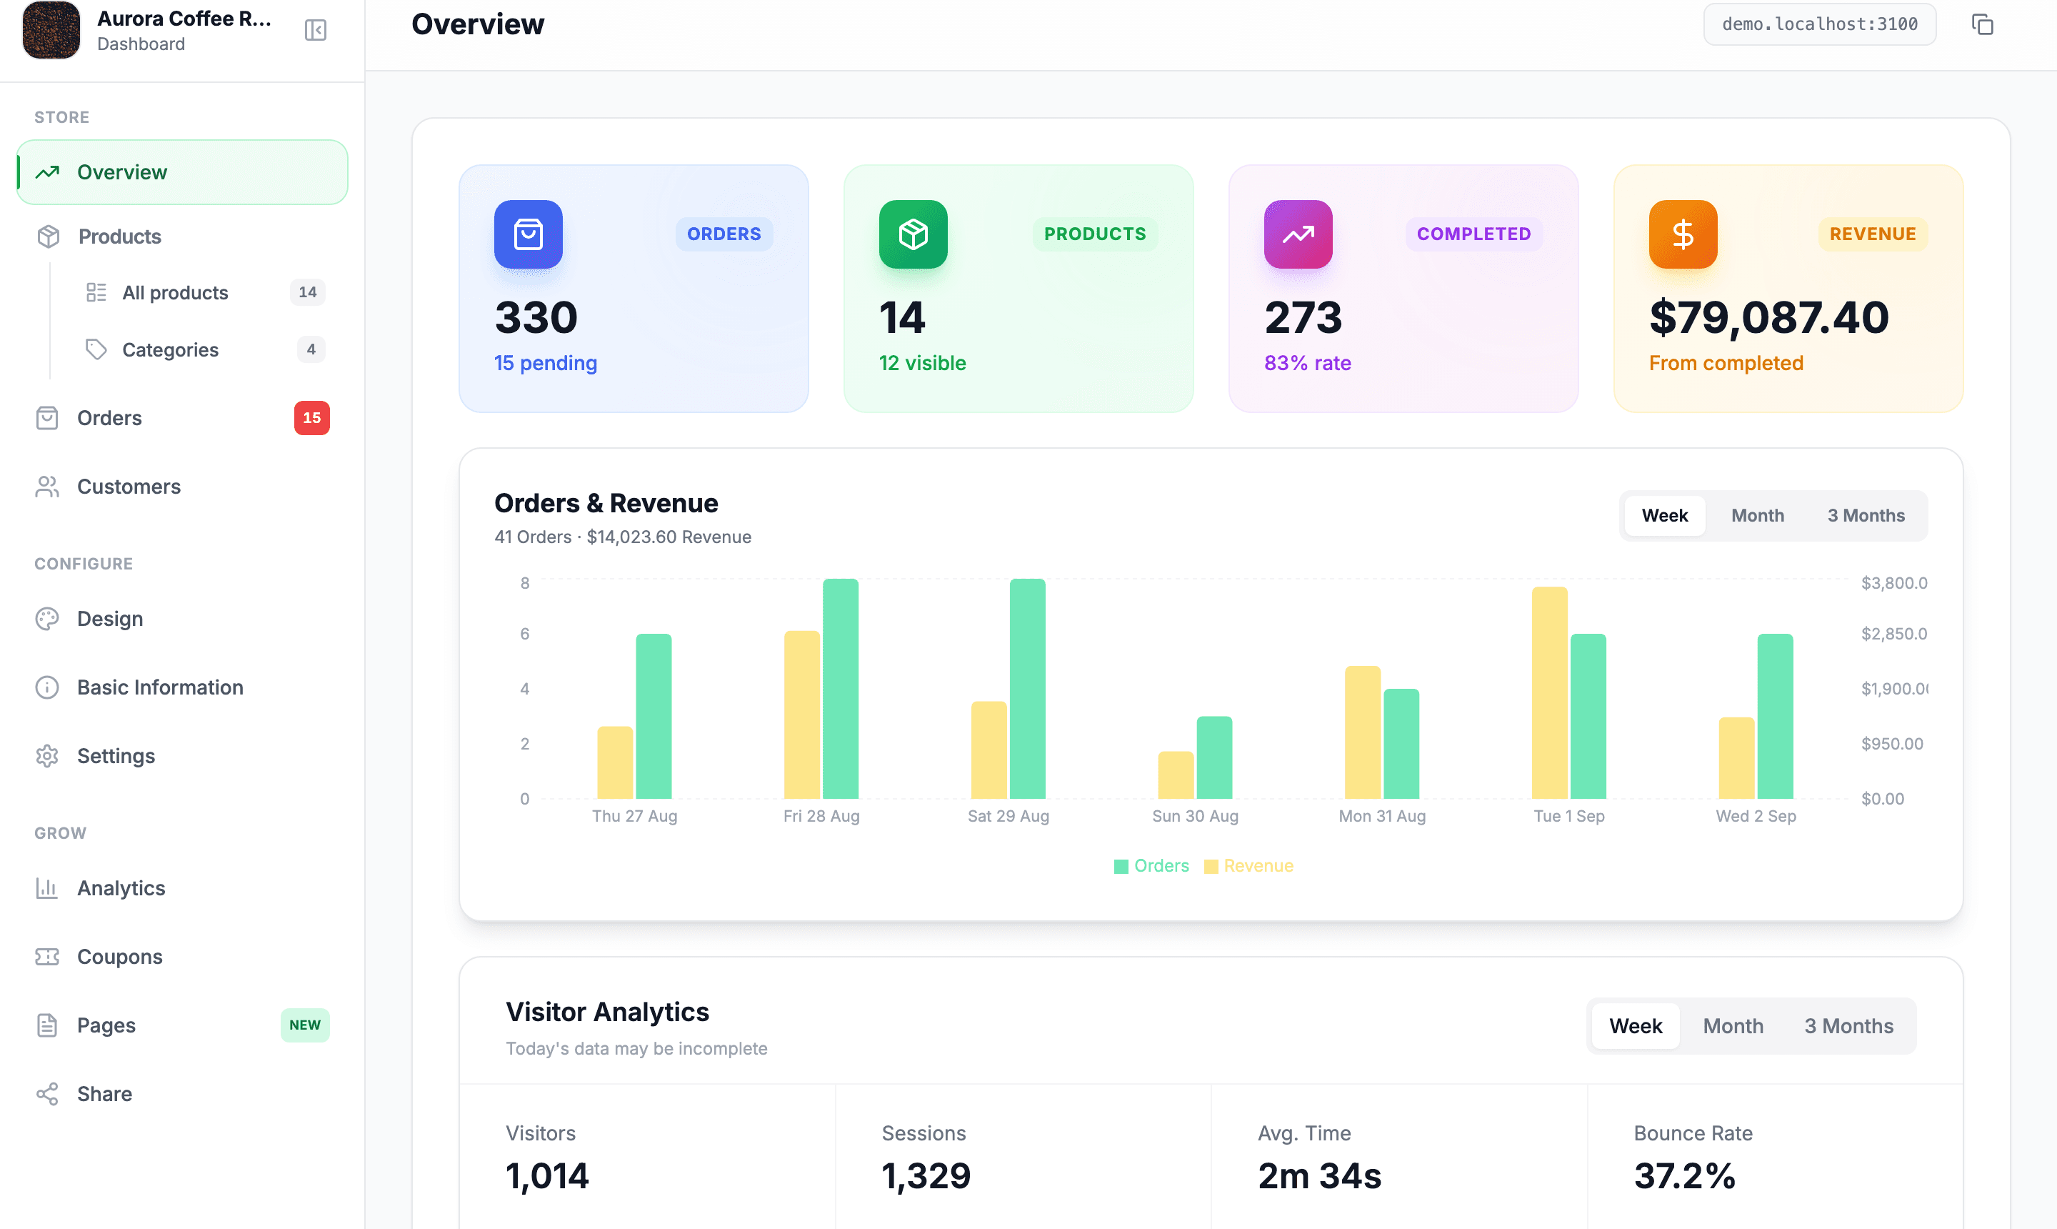The height and width of the screenshot is (1229, 2057).
Task: Open the Design configuration page
Action: pos(182,620)
